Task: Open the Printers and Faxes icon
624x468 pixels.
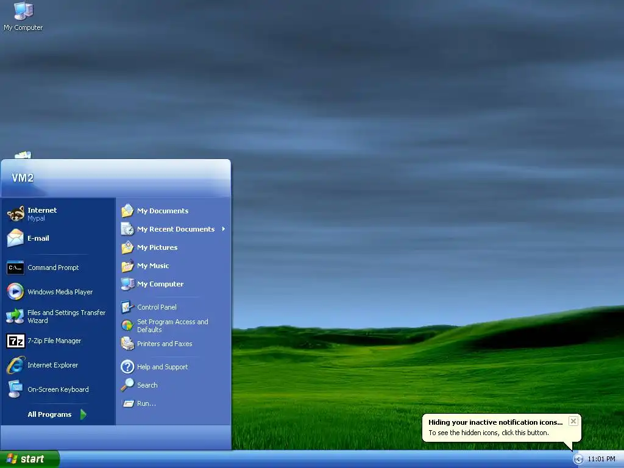Action: [127, 344]
